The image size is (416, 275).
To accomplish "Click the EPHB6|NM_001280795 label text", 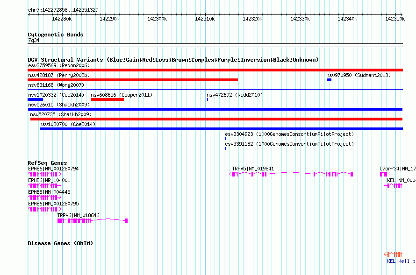I will point(53,204).
